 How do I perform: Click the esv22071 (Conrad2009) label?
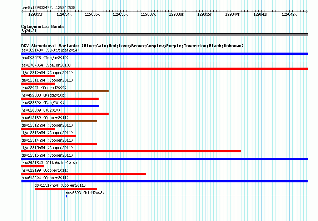(x=44, y=88)
